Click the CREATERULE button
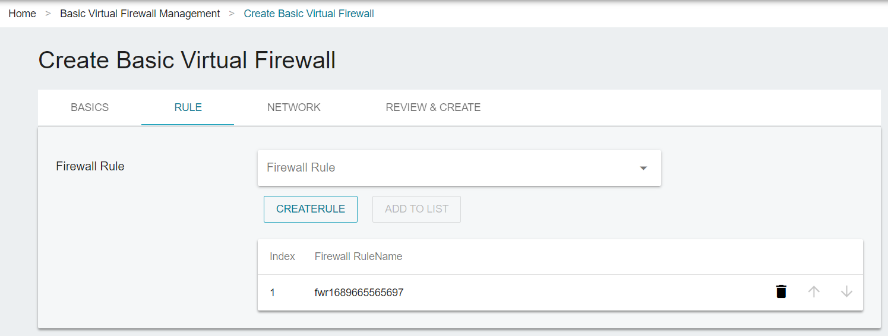Viewport: 888px width, 336px height. coord(311,209)
